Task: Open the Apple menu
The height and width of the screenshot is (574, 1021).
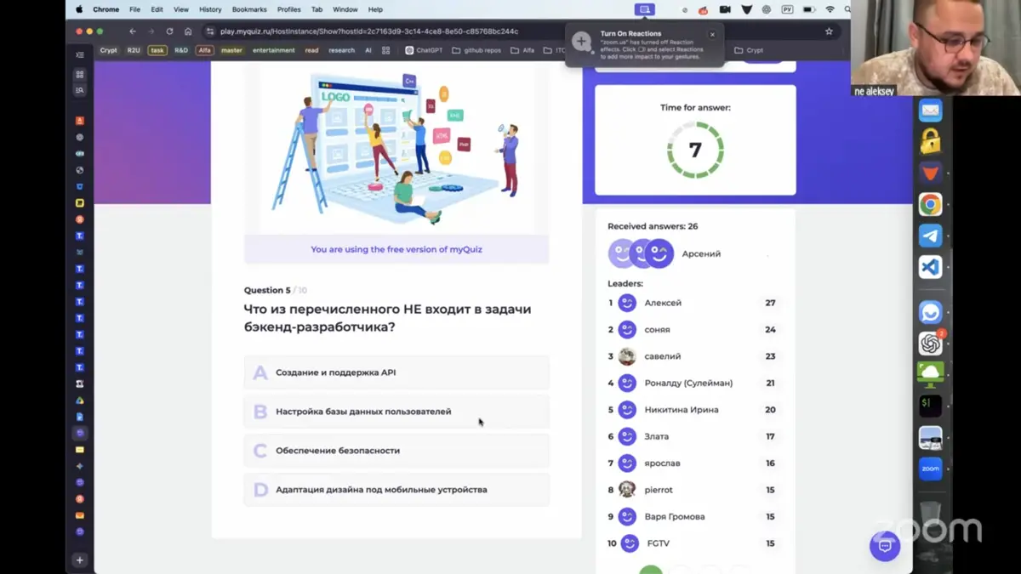Action: point(79,9)
